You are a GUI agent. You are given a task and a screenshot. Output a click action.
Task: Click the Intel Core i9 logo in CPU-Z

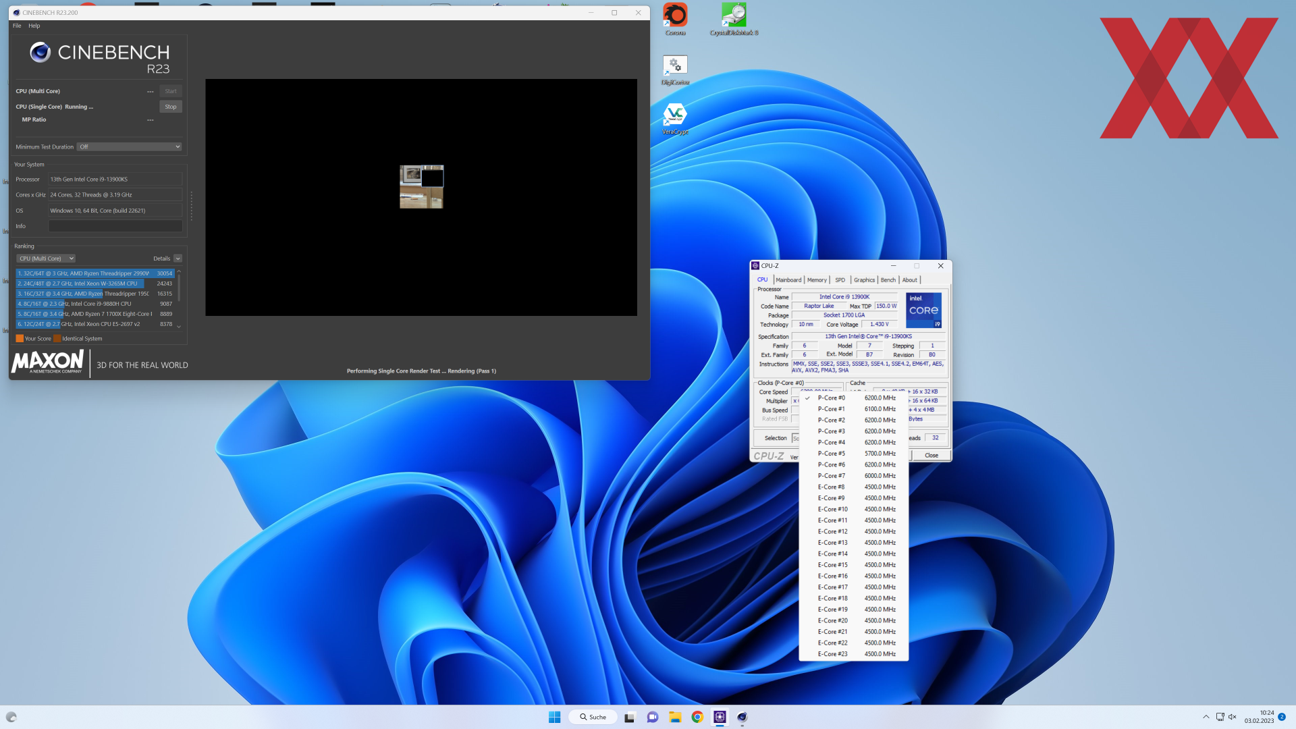coord(923,310)
